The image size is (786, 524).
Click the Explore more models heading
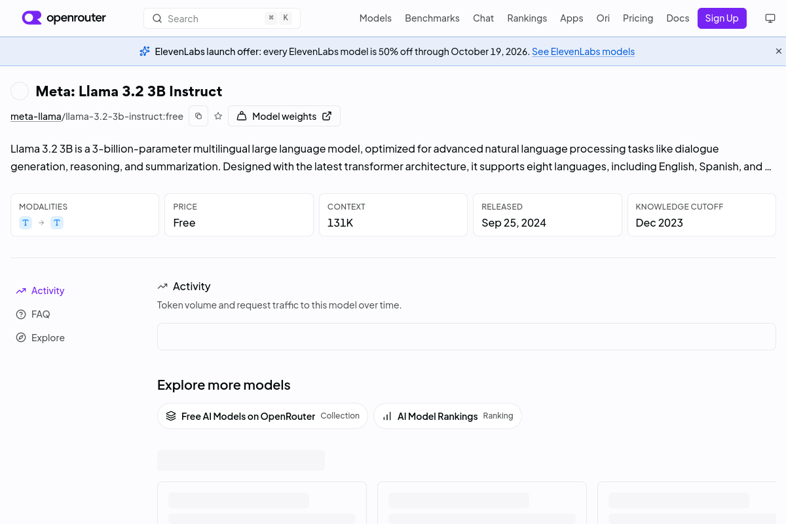click(224, 385)
